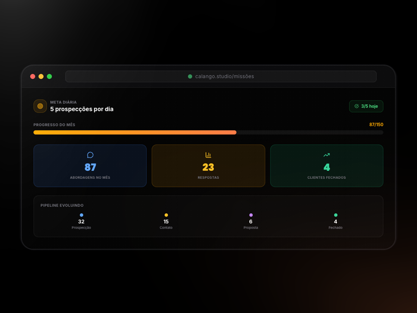Click the orange monthly progress bar
The image size is (417, 313).
click(135, 133)
